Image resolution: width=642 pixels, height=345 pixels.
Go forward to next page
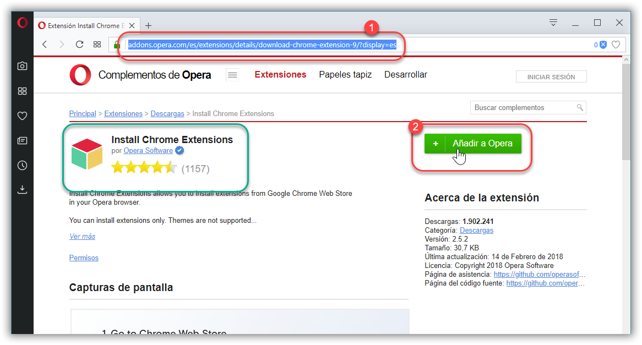[62, 44]
